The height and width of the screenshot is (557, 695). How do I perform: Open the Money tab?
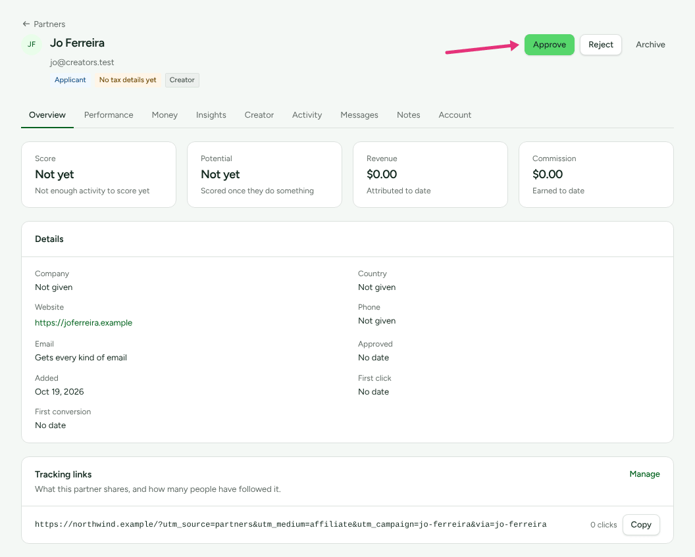[x=165, y=115]
